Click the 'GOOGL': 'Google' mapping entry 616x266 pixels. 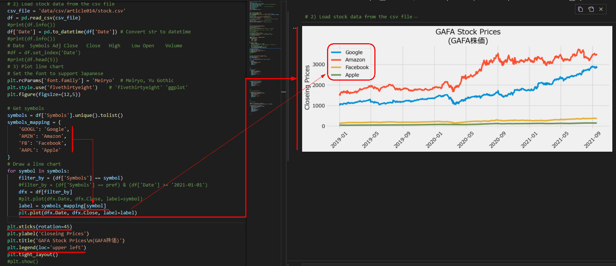point(44,129)
